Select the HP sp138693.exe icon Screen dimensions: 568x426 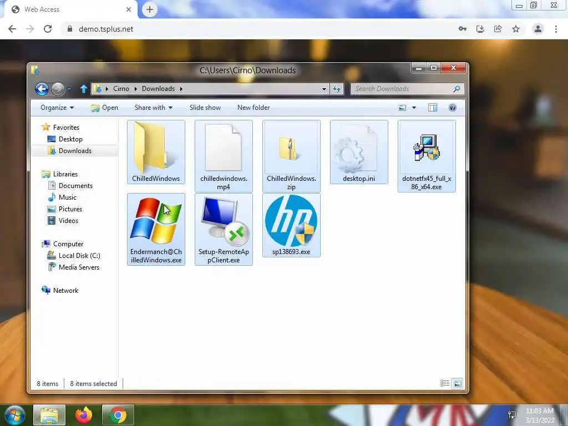[x=291, y=221]
